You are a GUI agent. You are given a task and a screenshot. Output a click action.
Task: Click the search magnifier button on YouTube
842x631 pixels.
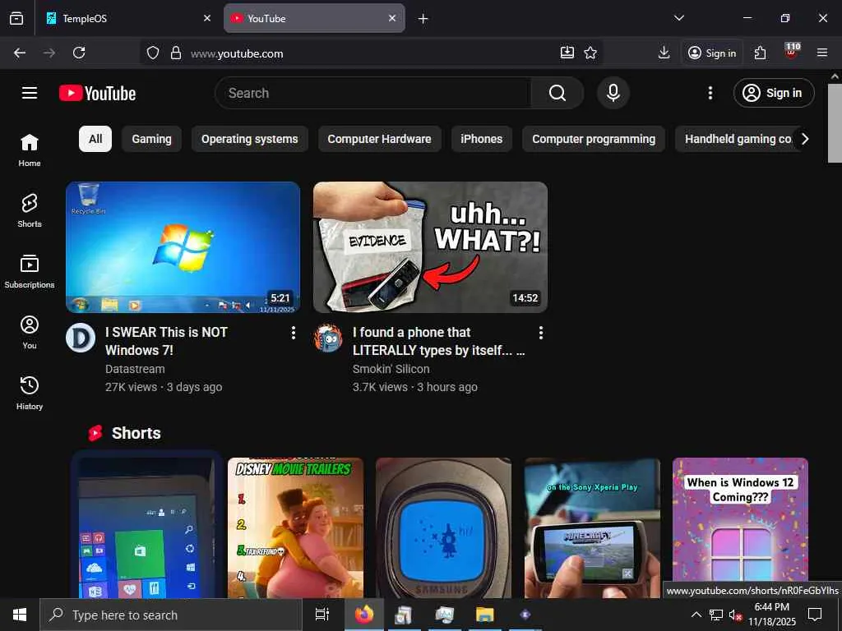pyautogui.click(x=557, y=93)
